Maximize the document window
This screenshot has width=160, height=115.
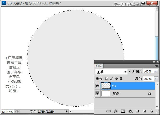pyautogui.click(x=143, y=3)
